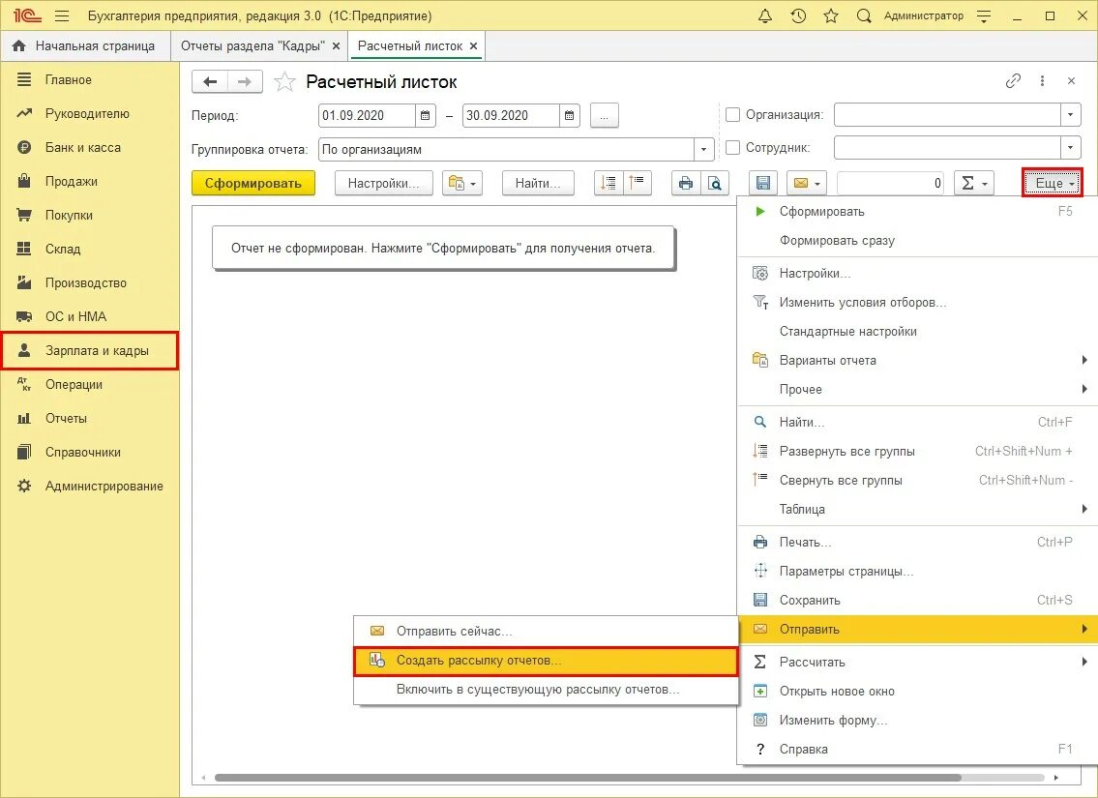Viewport: 1098px width, 798px height.
Task: Expand the Прочее submenu
Action: [x=917, y=389]
